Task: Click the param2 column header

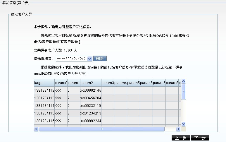Action: (91, 83)
